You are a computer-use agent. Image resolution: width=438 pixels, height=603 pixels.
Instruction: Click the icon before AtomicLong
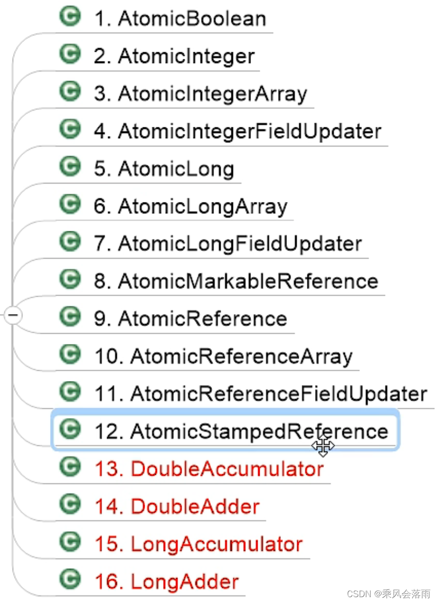(70, 167)
